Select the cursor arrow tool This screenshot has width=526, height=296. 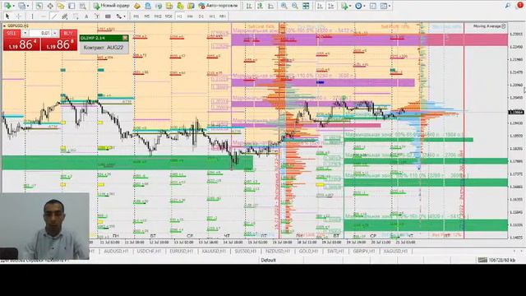pyautogui.click(x=7, y=16)
